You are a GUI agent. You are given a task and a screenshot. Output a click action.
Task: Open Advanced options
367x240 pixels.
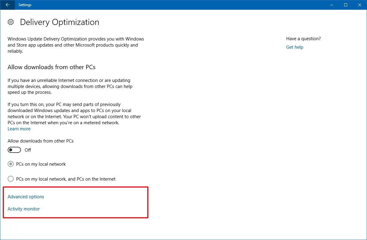click(x=26, y=197)
